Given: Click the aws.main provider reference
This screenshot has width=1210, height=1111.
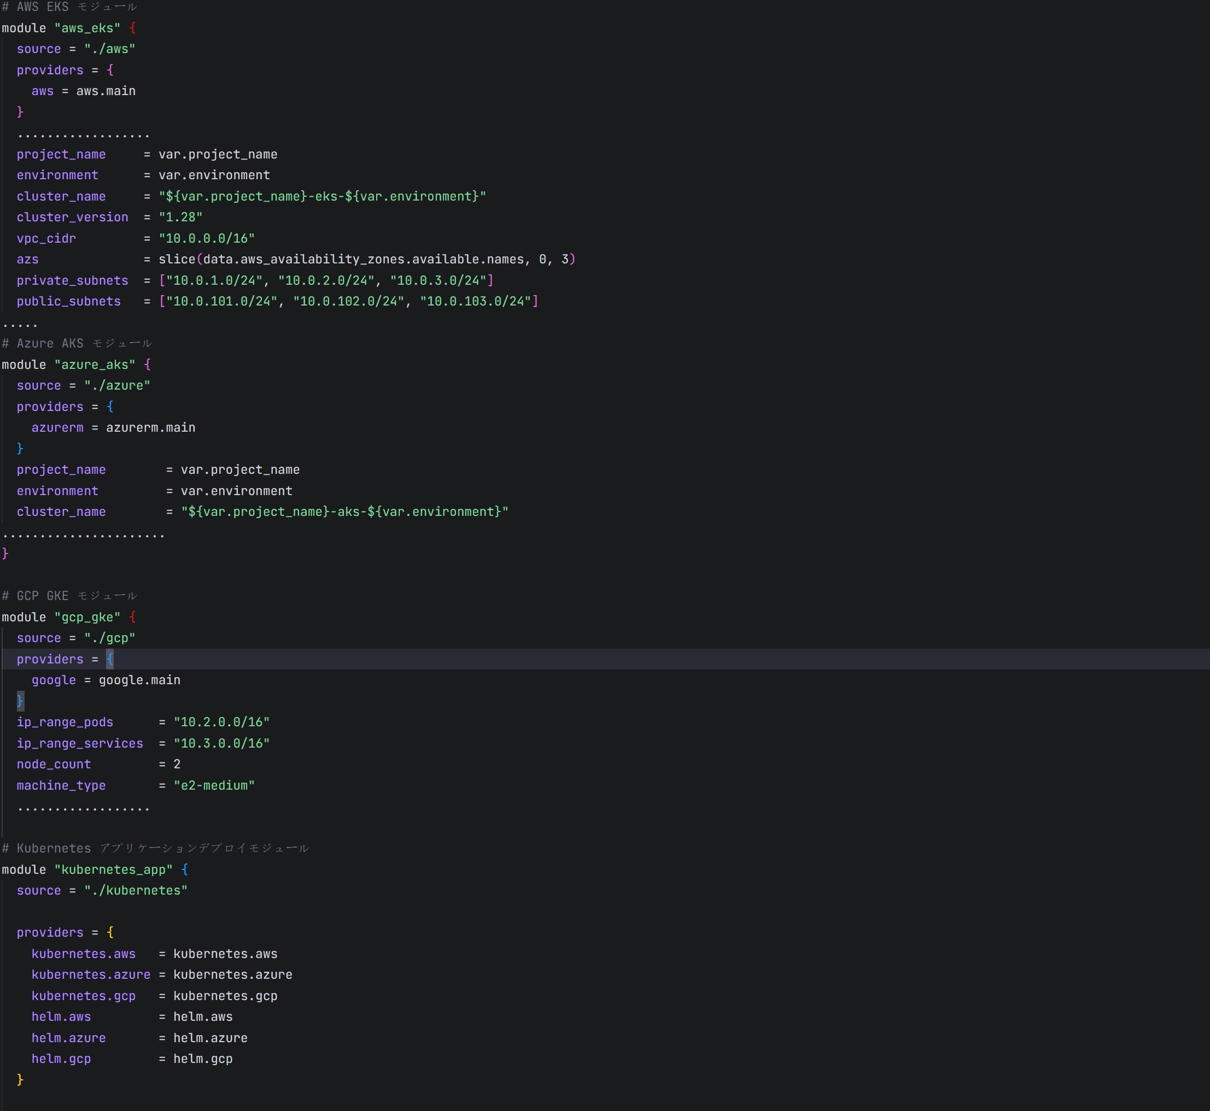Looking at the screenshot, I should click(x=106, y=91).
